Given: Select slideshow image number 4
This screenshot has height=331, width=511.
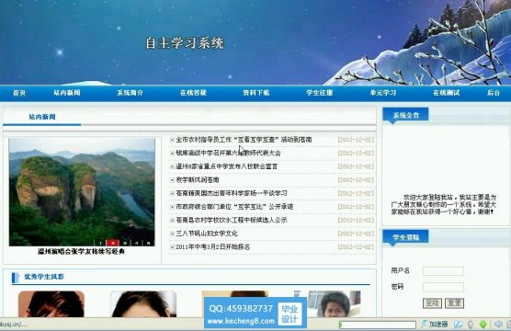Looking at the screenshot, I should pos(137,243).
